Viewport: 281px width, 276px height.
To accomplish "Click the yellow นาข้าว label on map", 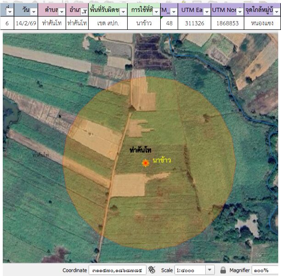I will [162, 160].
